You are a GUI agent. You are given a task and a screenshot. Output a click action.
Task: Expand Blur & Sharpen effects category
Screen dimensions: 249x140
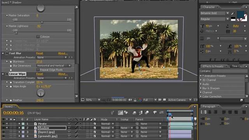[201, 88]
